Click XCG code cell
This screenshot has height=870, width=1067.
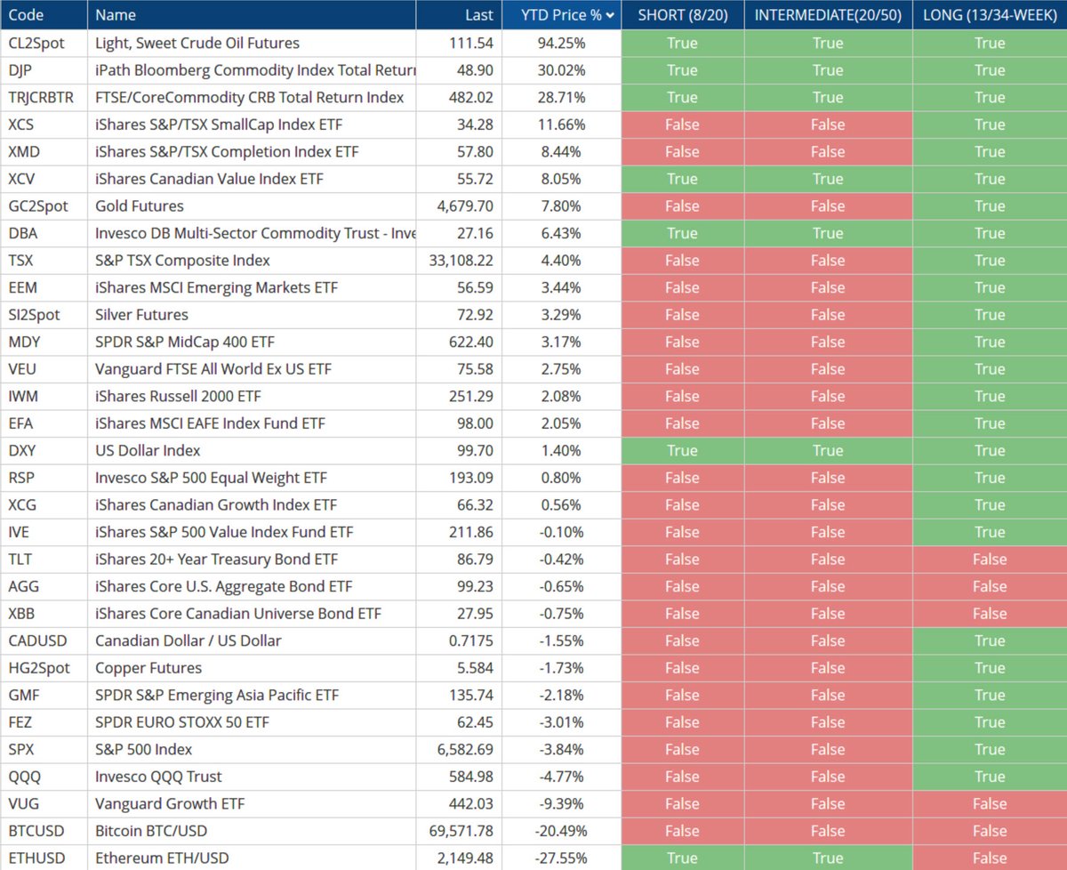44,504
